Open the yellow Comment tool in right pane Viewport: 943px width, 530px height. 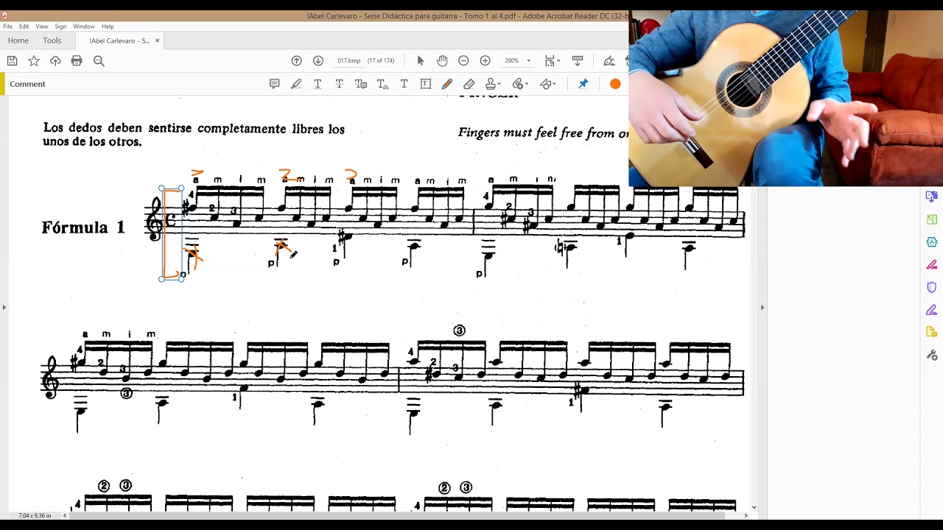(932, 333)
